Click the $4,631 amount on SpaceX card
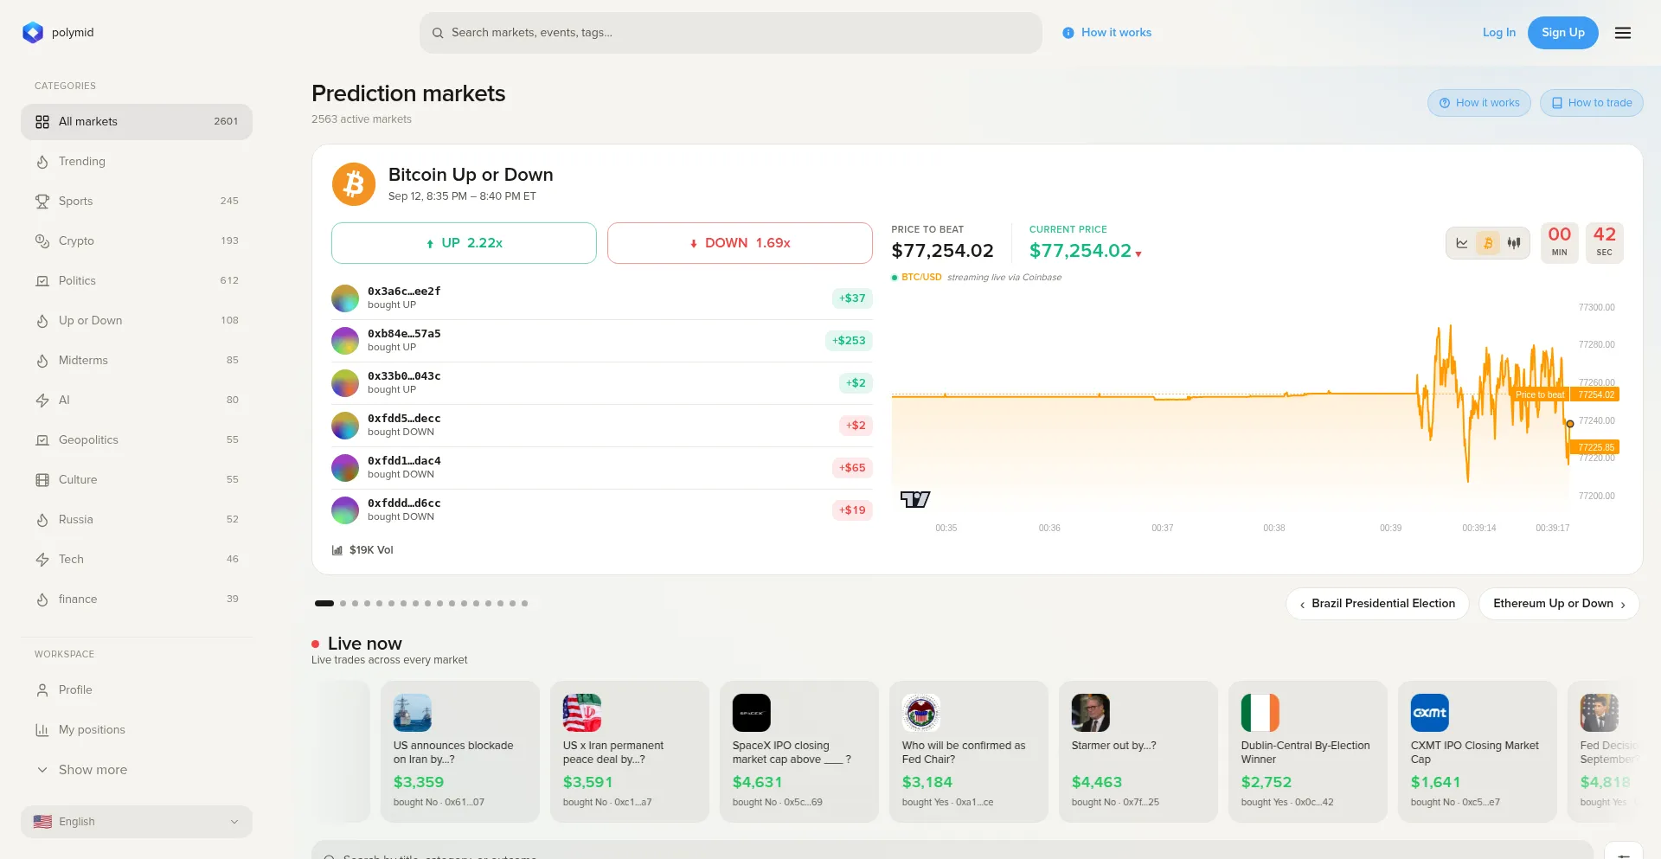This screenshot has width=1661, height=859. (757, 782)
